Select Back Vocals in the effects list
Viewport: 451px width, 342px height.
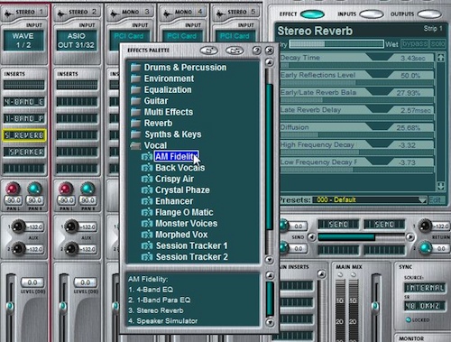click(179, 168)
